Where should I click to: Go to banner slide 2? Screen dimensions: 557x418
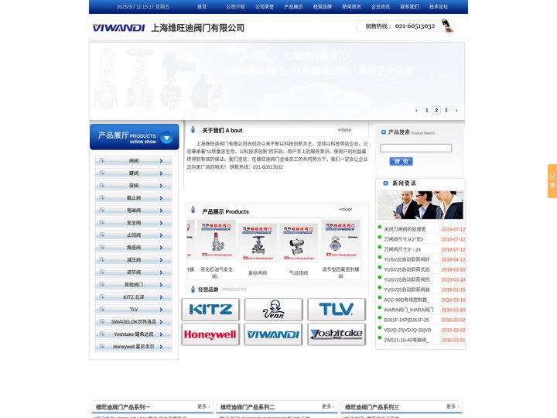point(436,110)
